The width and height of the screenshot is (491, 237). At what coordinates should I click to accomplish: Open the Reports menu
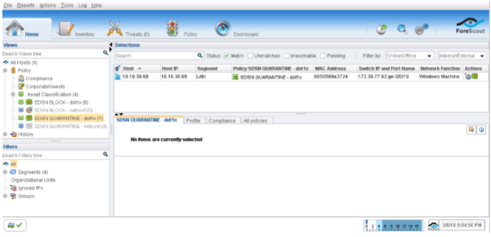click(26, 5)
